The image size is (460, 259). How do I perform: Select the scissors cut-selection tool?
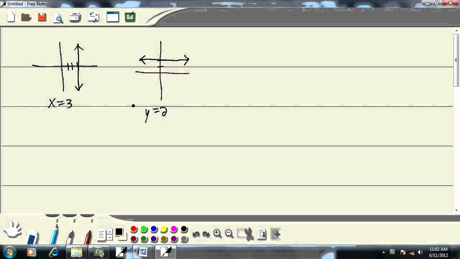coord(245,234)
